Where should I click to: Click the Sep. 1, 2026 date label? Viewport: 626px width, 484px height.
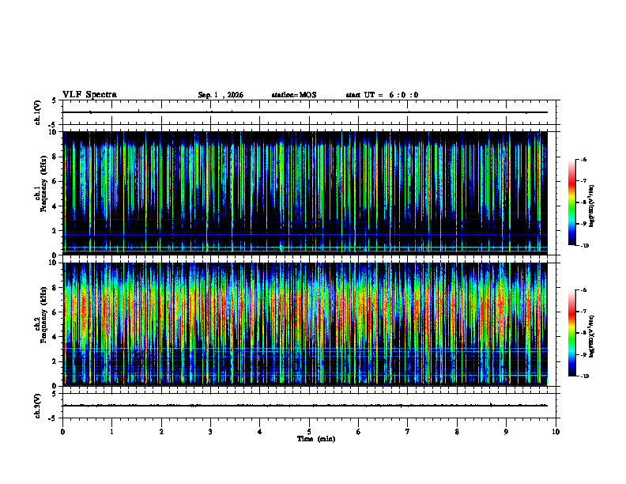[x=221, y=95]
